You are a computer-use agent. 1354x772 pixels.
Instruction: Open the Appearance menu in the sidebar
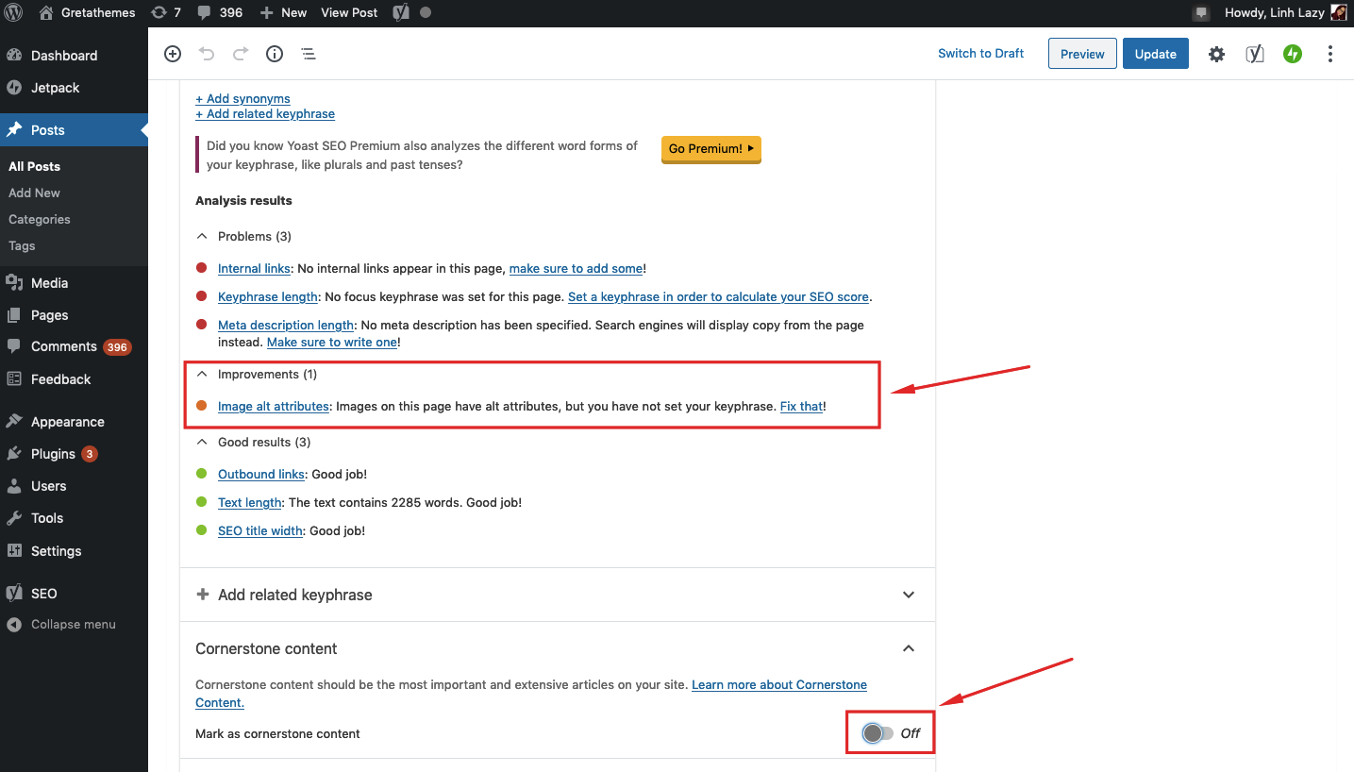click(x=67, y=422)
